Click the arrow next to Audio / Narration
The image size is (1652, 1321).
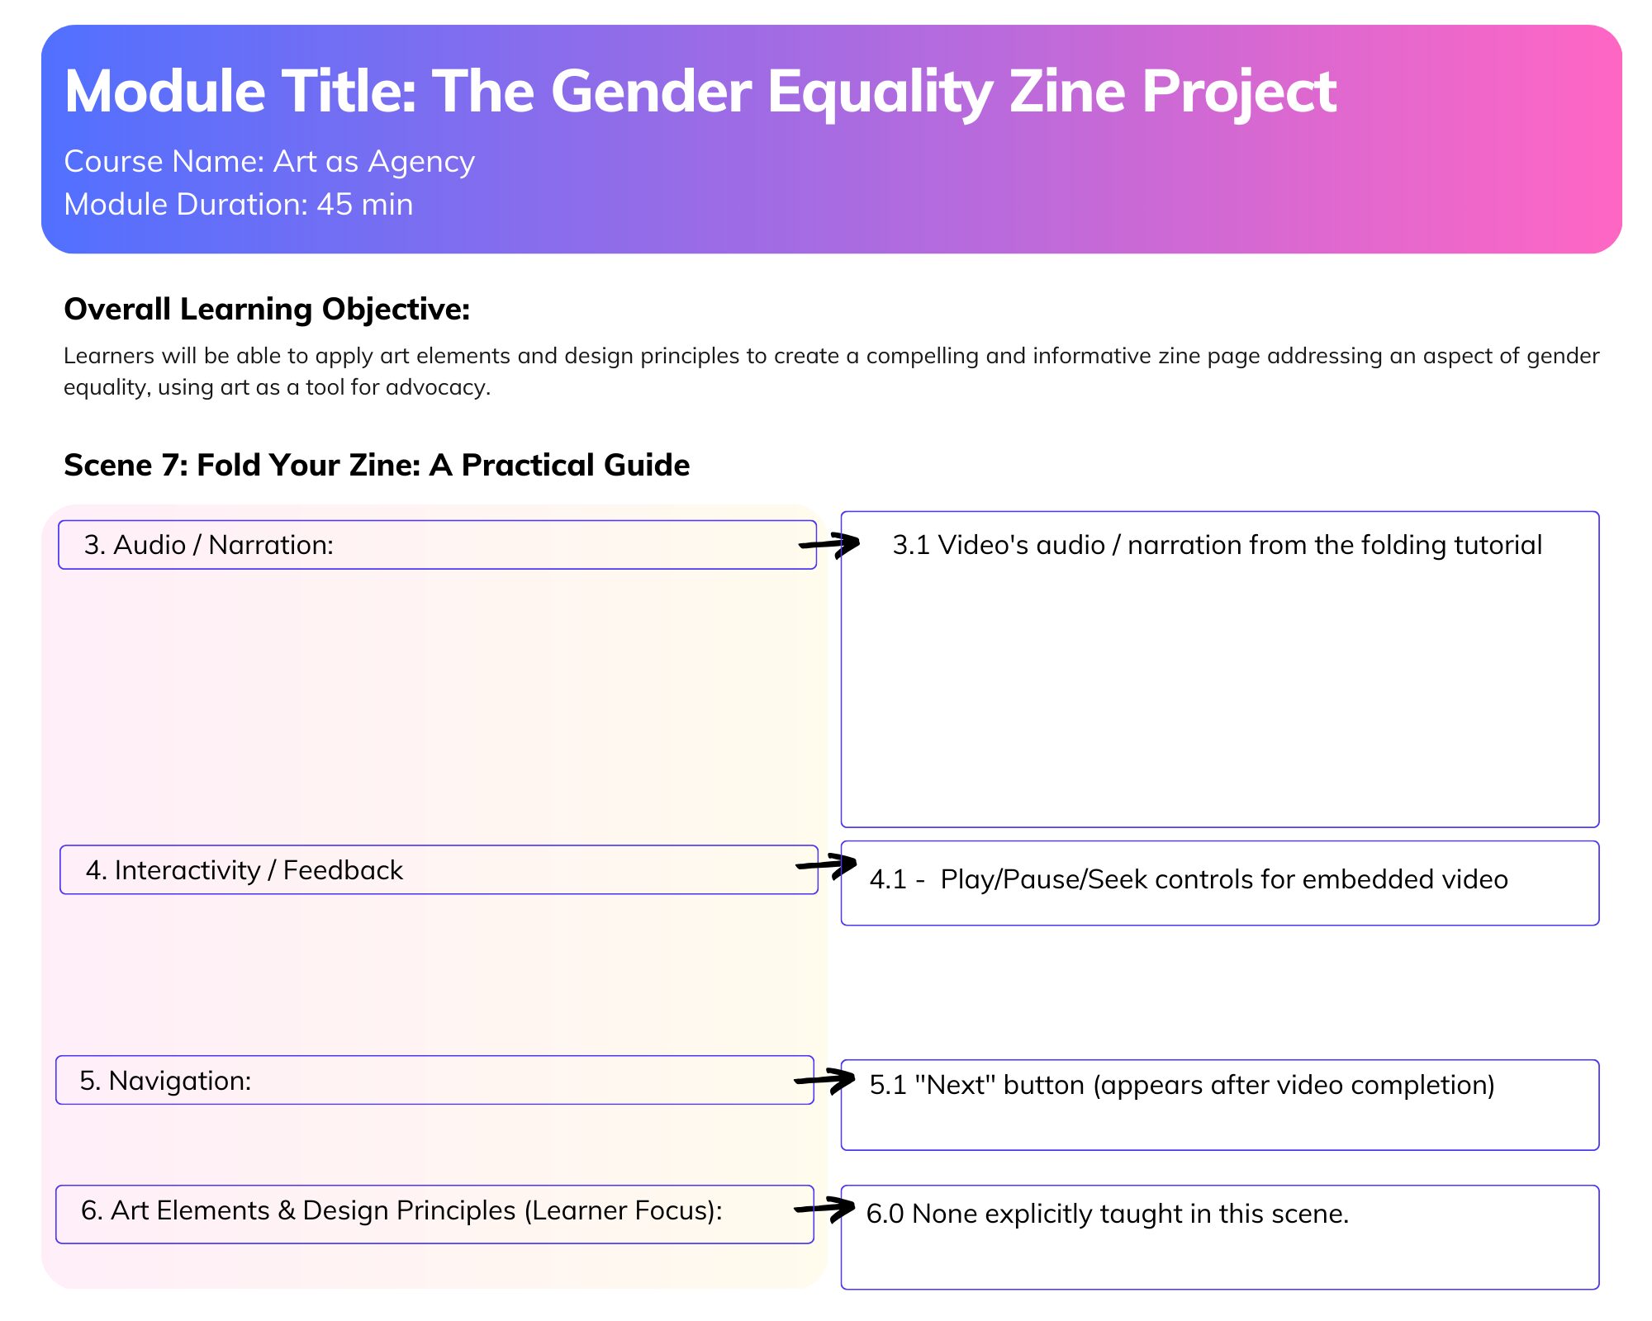[829, 544]
